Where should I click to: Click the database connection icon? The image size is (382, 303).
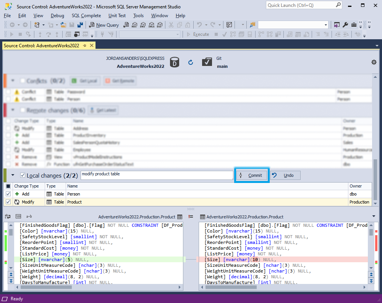coord(175,63)
